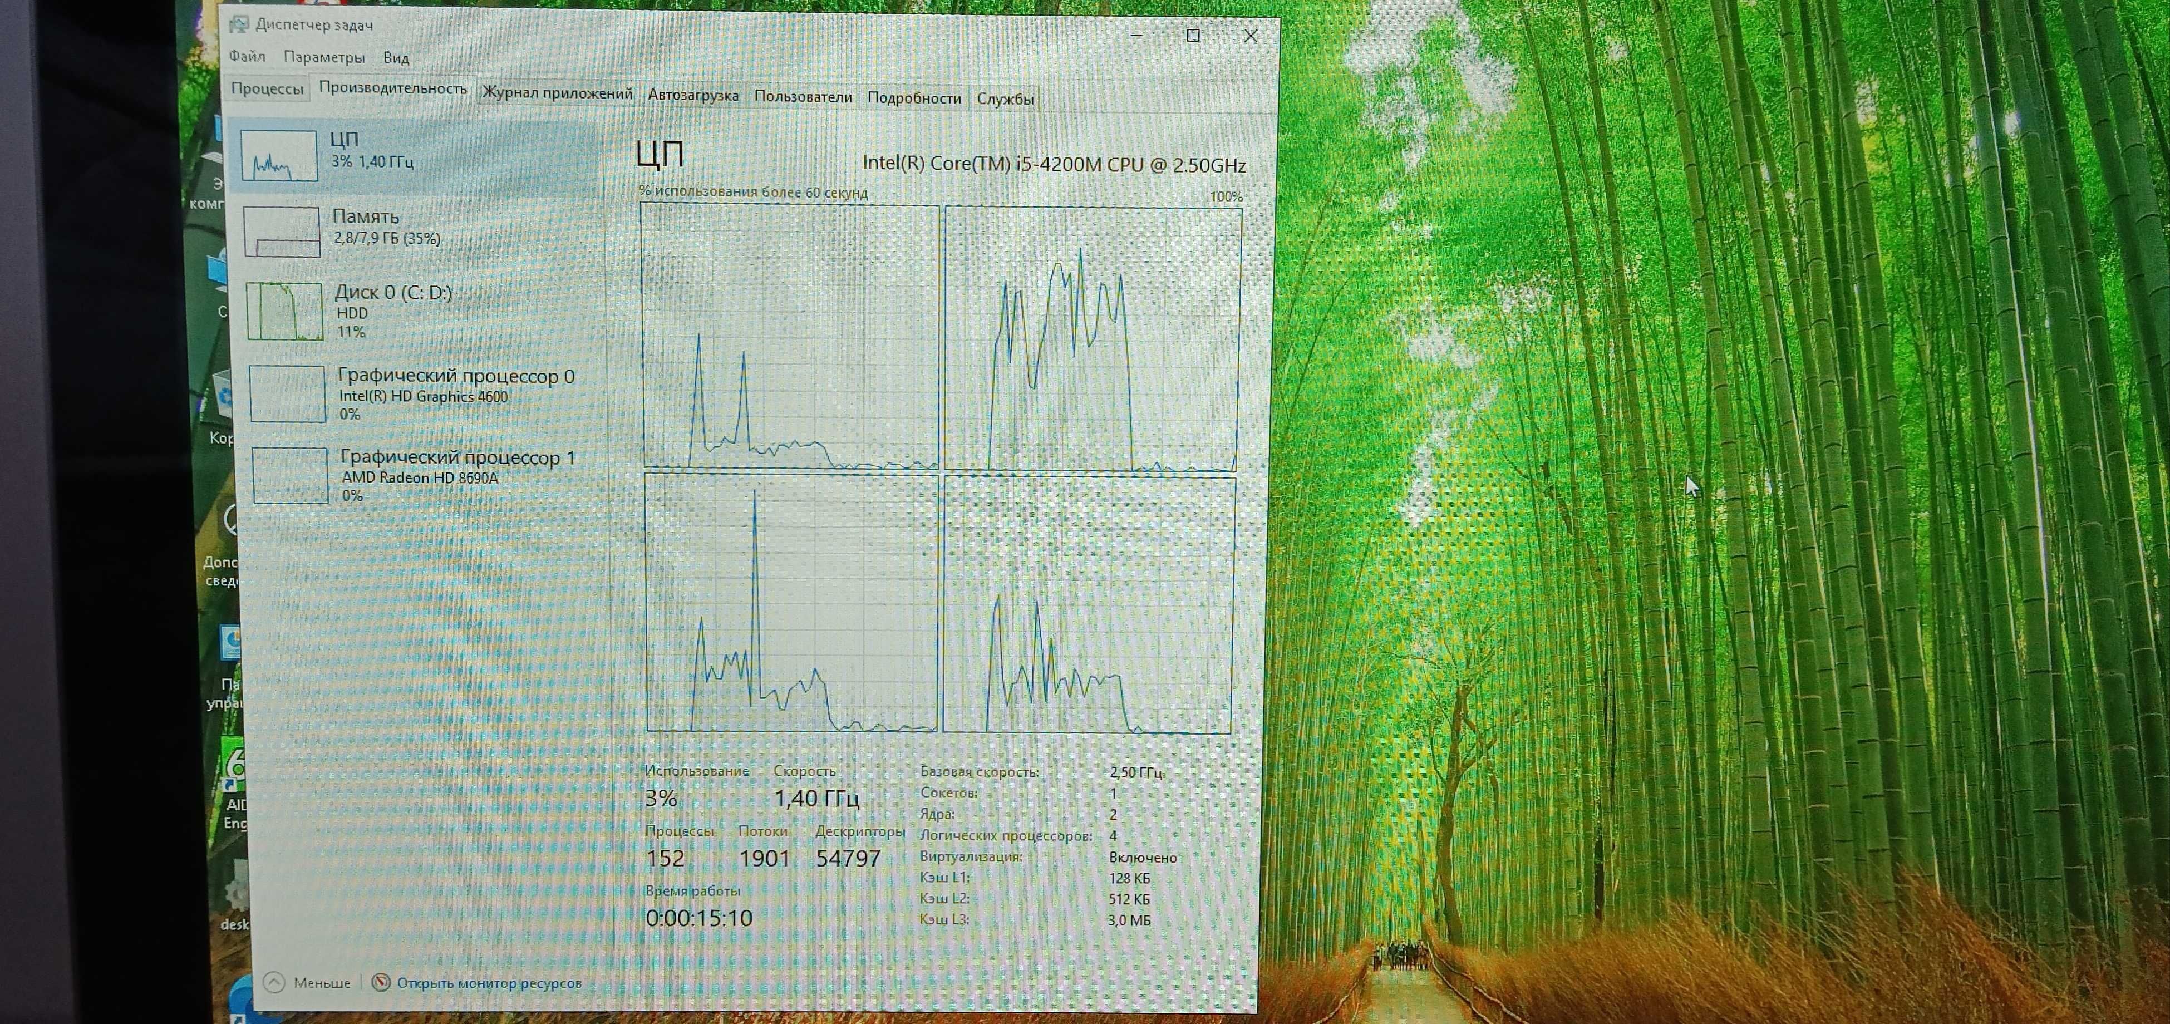
Task: Switch to the Пользователи tab
Action: pos(803,97)
